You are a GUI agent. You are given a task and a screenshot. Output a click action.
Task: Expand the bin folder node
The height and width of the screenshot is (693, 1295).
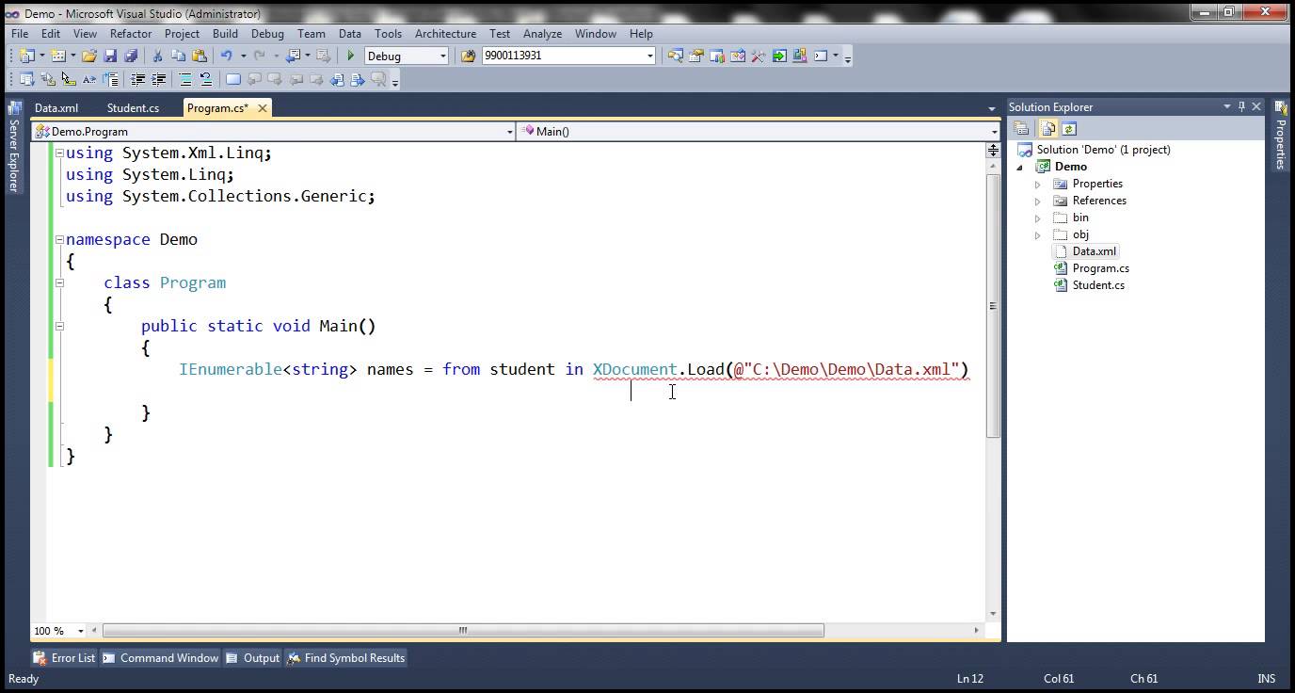pyautogui.click(x=1038, y=218)
